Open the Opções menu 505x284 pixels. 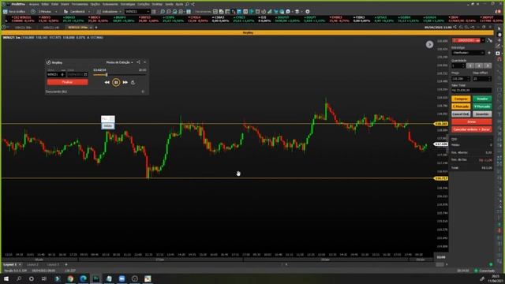tap(95, 4)
